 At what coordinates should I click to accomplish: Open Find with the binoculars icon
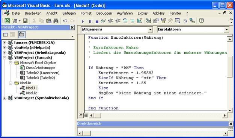(56, 21)
